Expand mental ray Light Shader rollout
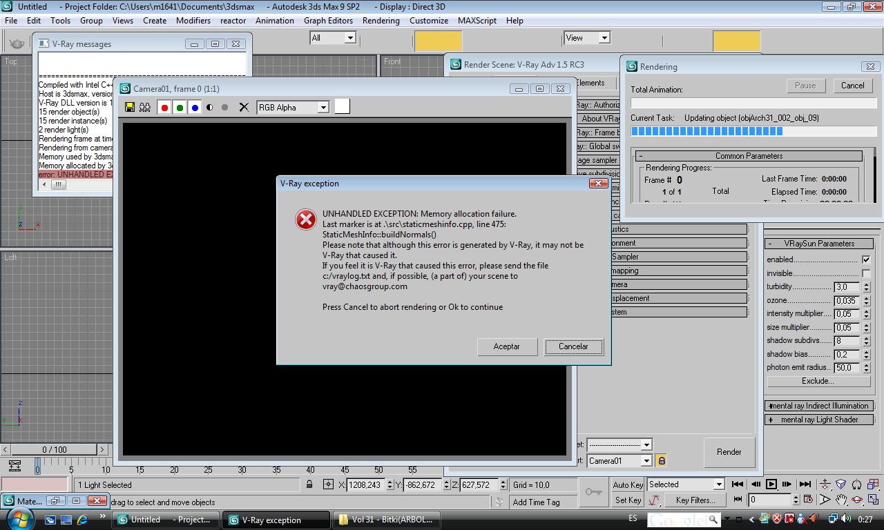Screen dimensions: 884x530 point(819,420)
